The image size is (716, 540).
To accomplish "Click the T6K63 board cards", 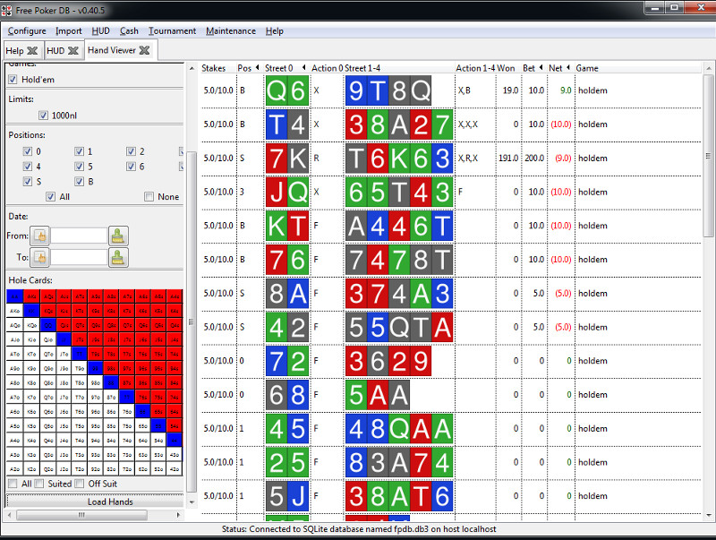I will coord(399,159).
